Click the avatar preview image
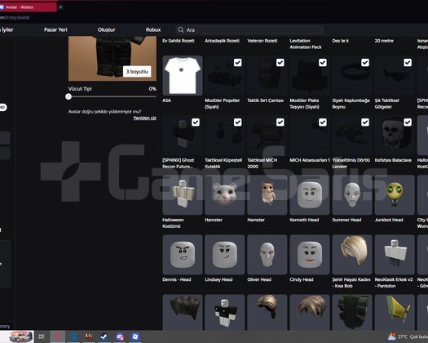Screen dimensions: 428x343 click(x=113, y=59)
